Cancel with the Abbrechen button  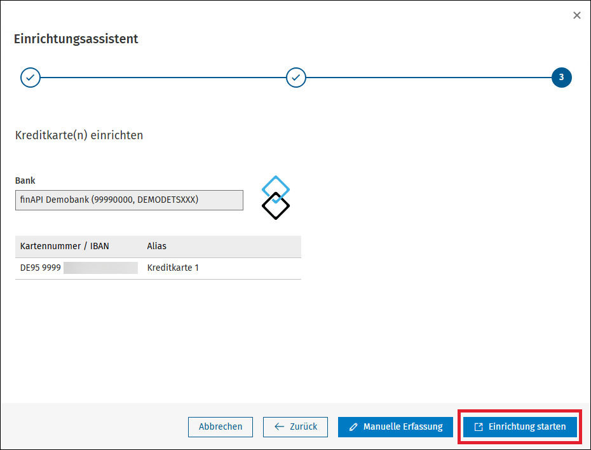[x=221, y=426]
